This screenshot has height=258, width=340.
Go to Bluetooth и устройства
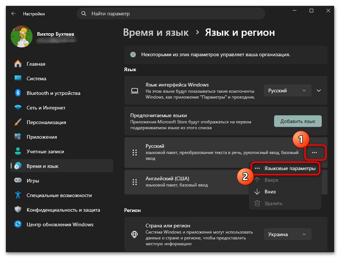[x=62, y=93]
